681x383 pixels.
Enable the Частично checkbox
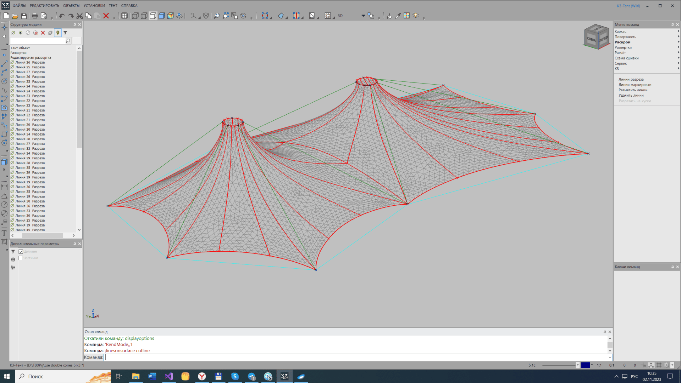[21, 258]
